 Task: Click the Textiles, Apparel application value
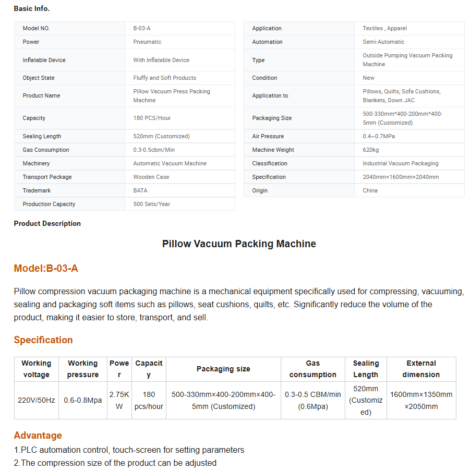pyautogui.click(x=384, y=28)
